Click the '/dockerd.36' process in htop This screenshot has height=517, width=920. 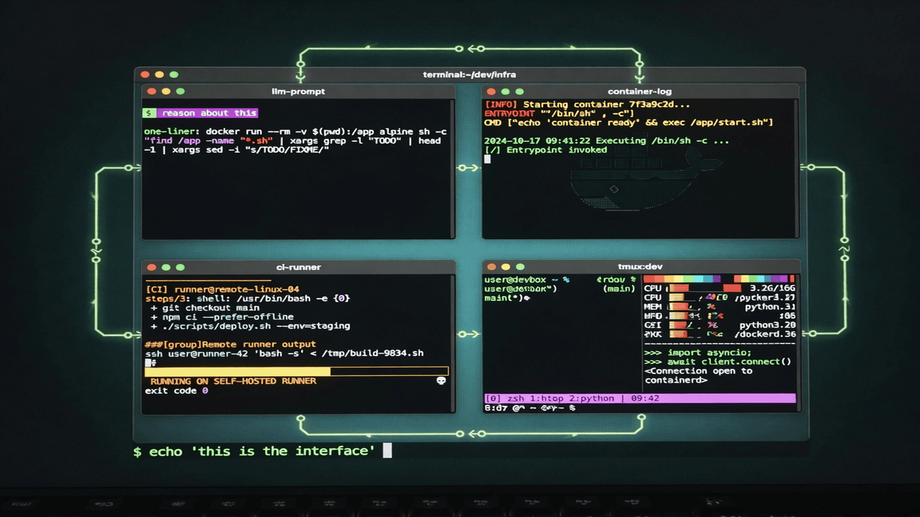(765, 334)
